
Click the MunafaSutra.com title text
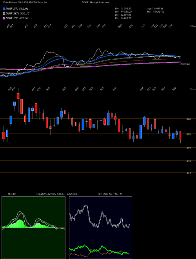point(101,2)
